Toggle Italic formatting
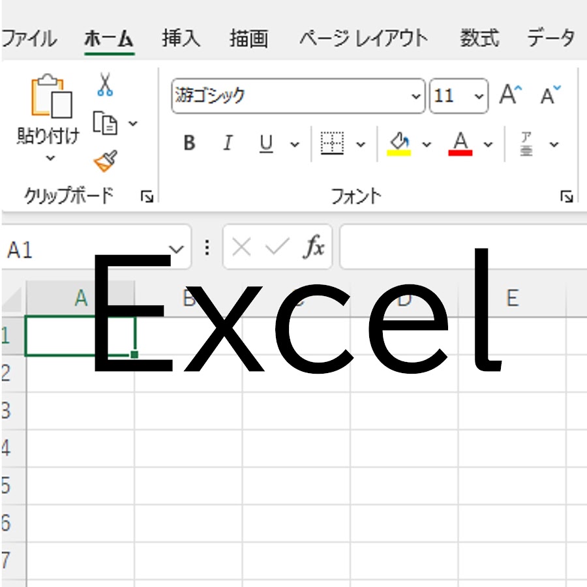 click(x=228, y=143)
